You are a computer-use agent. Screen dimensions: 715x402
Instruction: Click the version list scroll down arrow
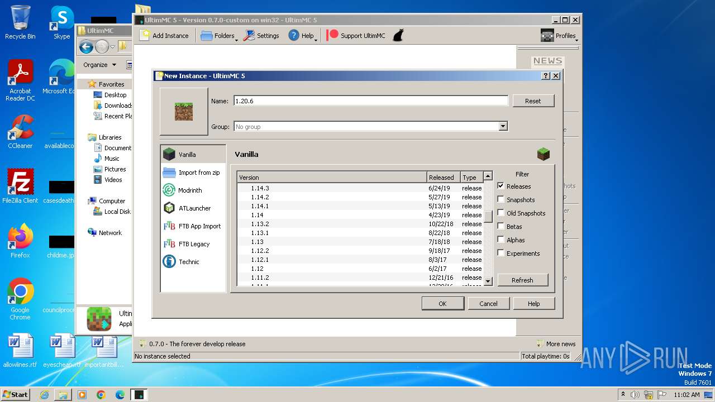tap(488, 281)
